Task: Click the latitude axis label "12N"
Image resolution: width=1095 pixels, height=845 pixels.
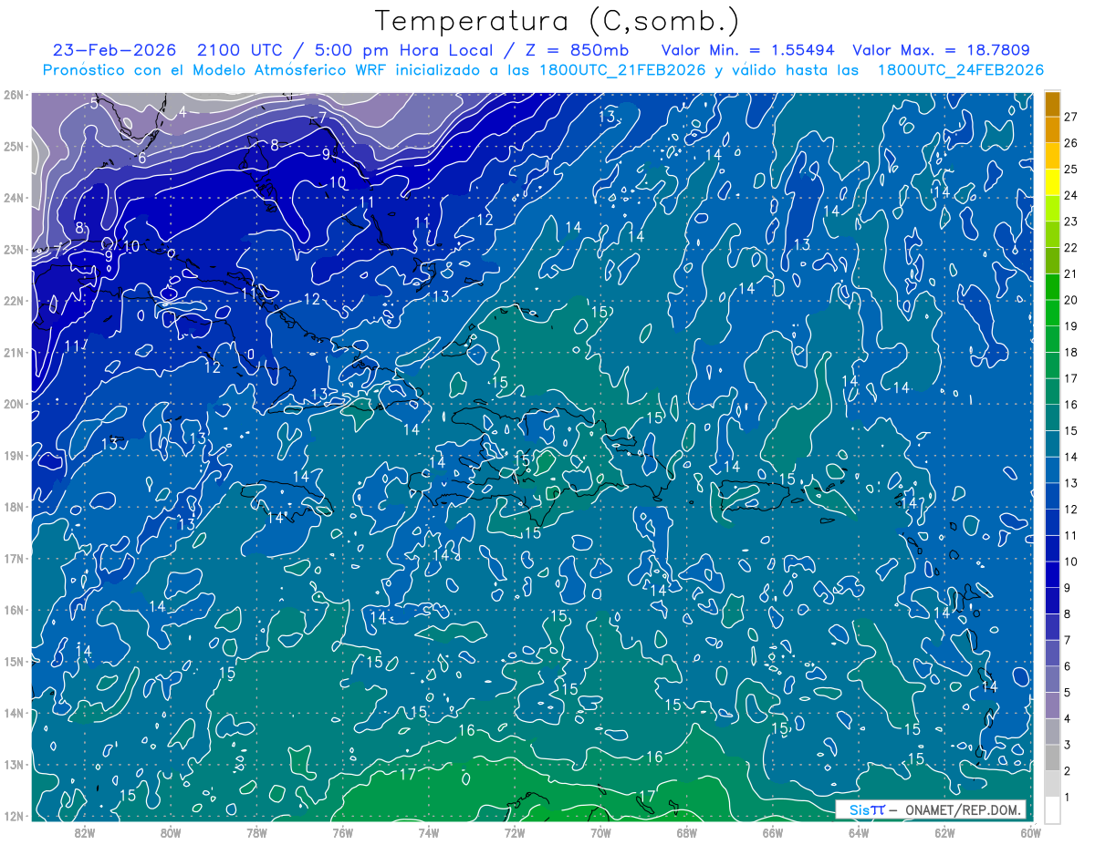Action: click(x=13, y=816)
